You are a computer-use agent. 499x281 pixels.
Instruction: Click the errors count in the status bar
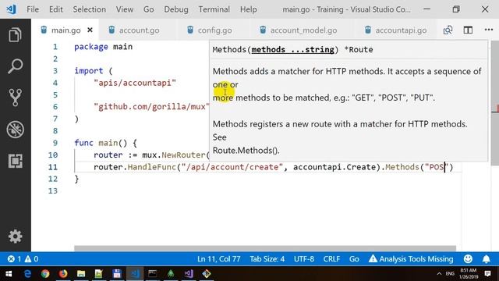[x=14, y=258]
